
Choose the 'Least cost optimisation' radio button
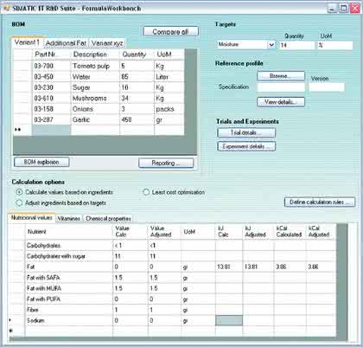pyautogui.click(x=146, y=192)
